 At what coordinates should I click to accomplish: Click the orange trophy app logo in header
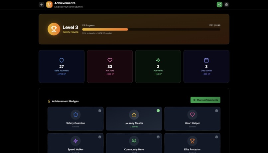pos(49,4)
